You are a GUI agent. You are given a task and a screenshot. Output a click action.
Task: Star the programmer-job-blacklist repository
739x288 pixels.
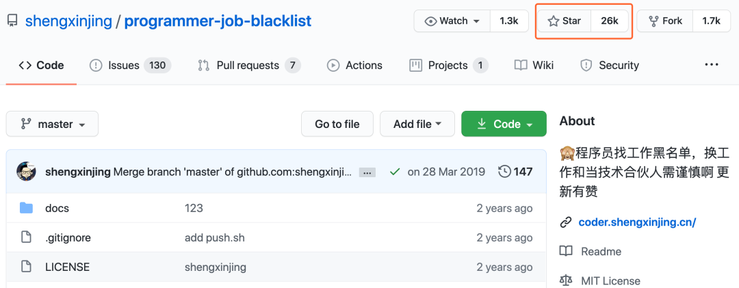565,21
